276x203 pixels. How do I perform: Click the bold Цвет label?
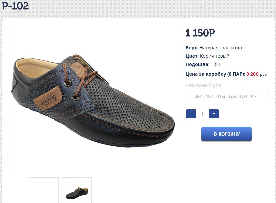coord(191,56)
